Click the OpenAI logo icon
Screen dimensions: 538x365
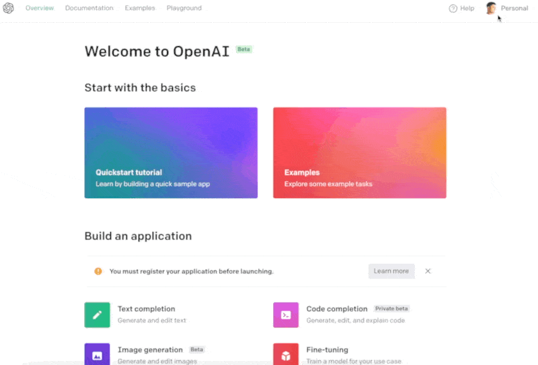pos(8,8)
